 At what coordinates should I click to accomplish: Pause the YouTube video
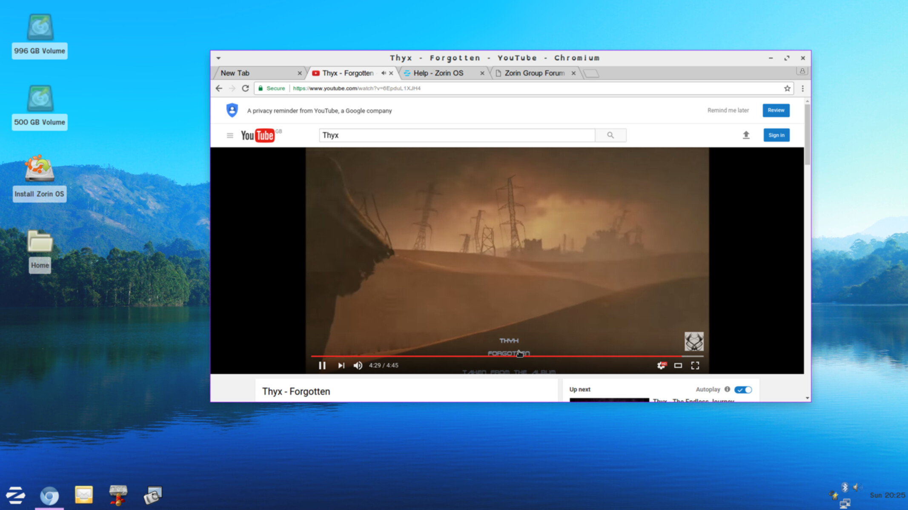click(x=322, y=365)
